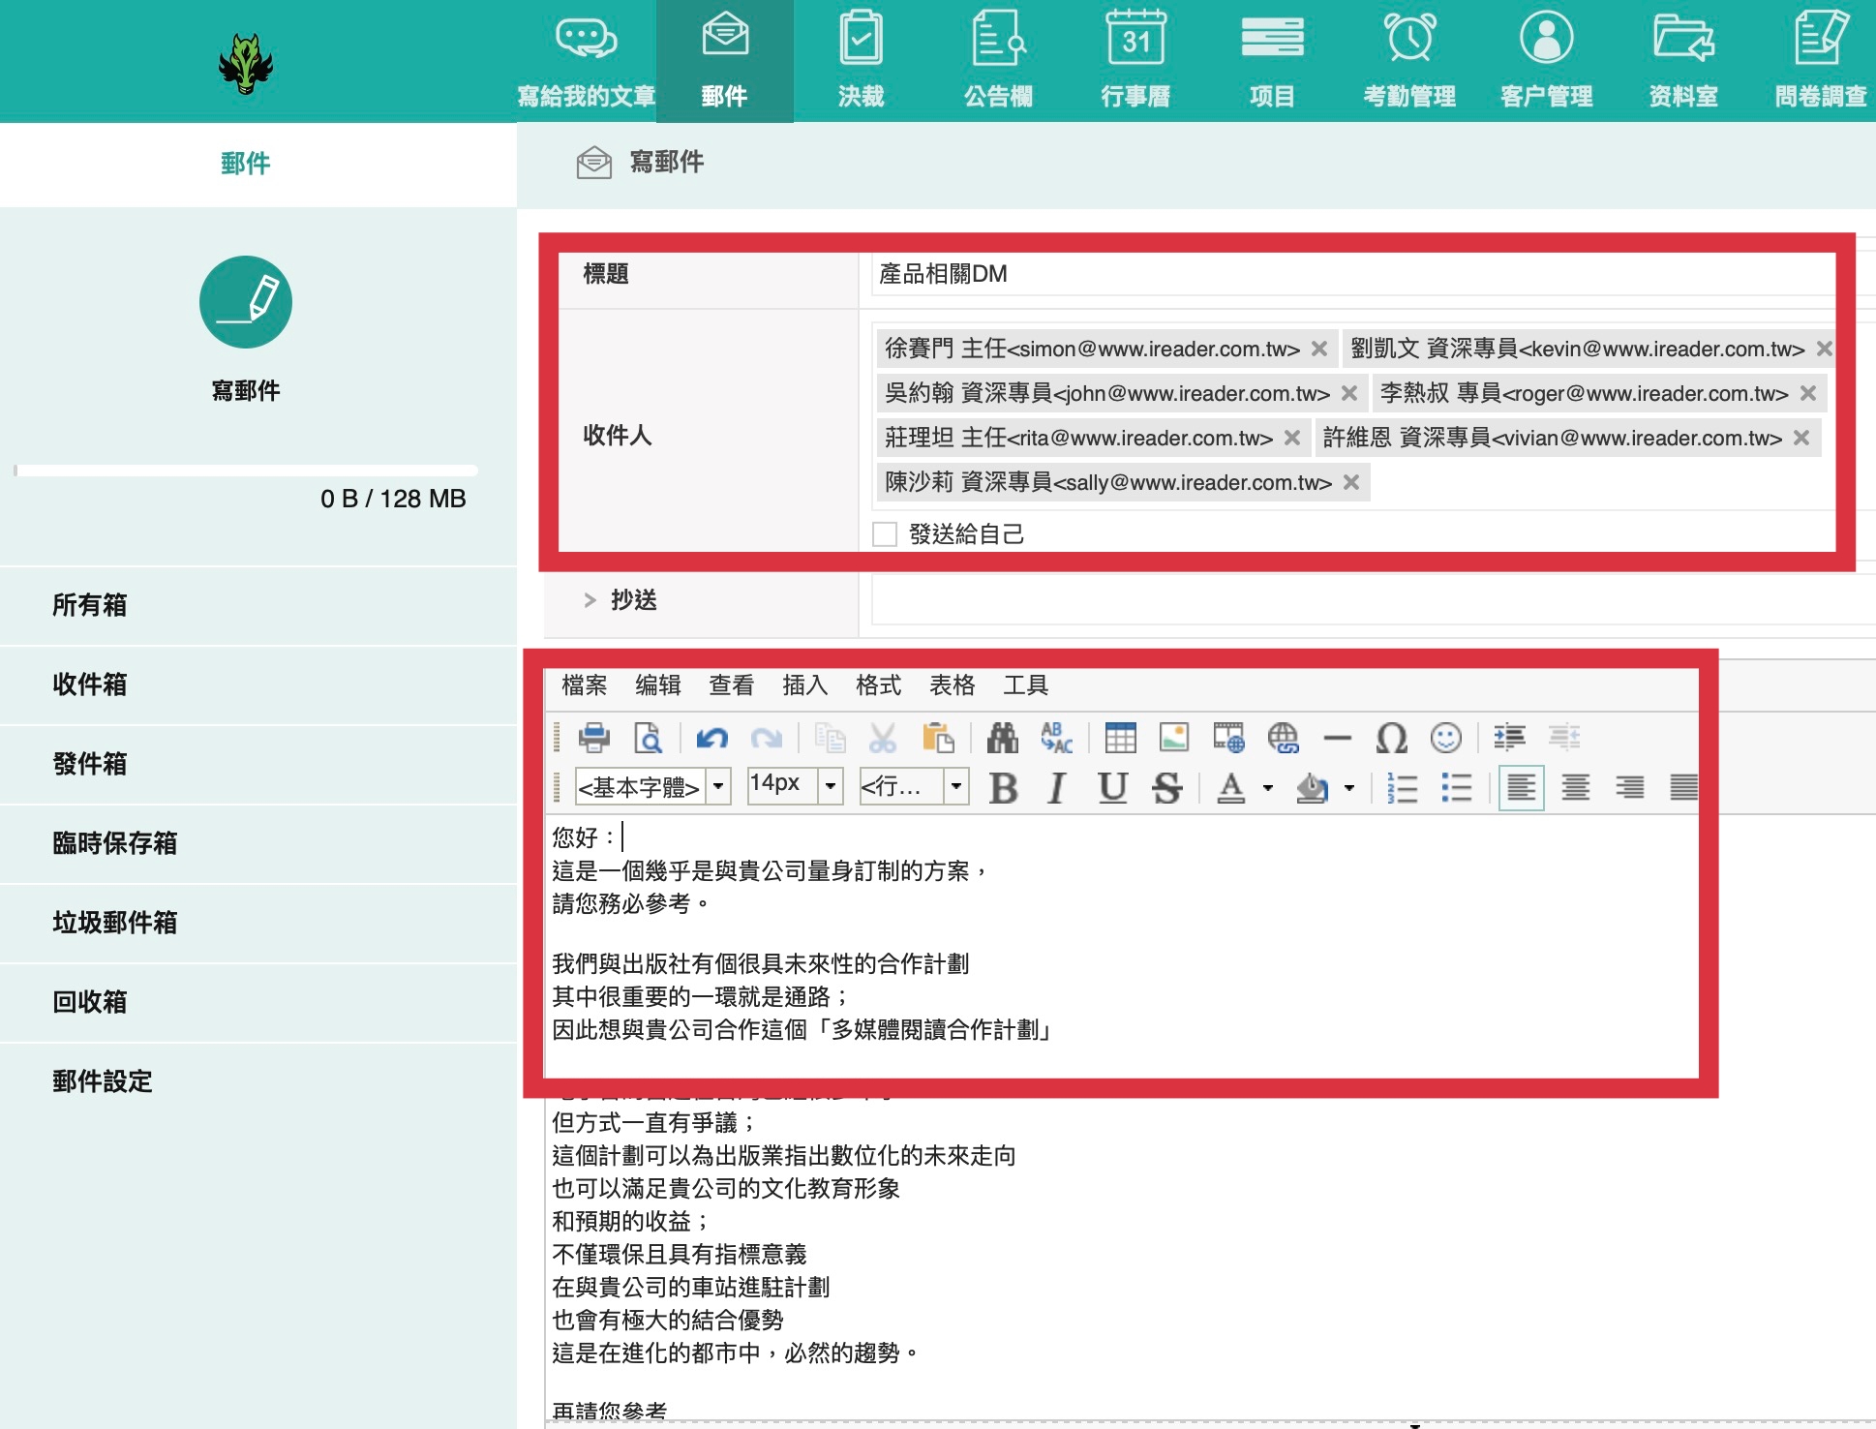Insert a table via table icon
Image resolution: width=1876 pixels, height=1429 pixels.
coord(1120,738)
